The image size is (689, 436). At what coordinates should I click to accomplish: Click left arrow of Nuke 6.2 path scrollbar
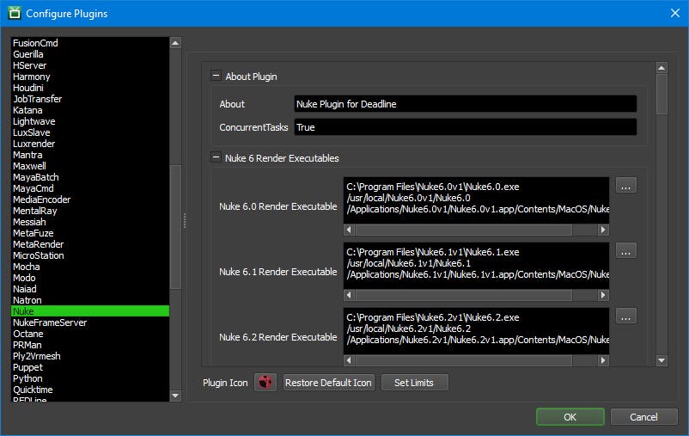pyautogui.click(x=349, y=360)
